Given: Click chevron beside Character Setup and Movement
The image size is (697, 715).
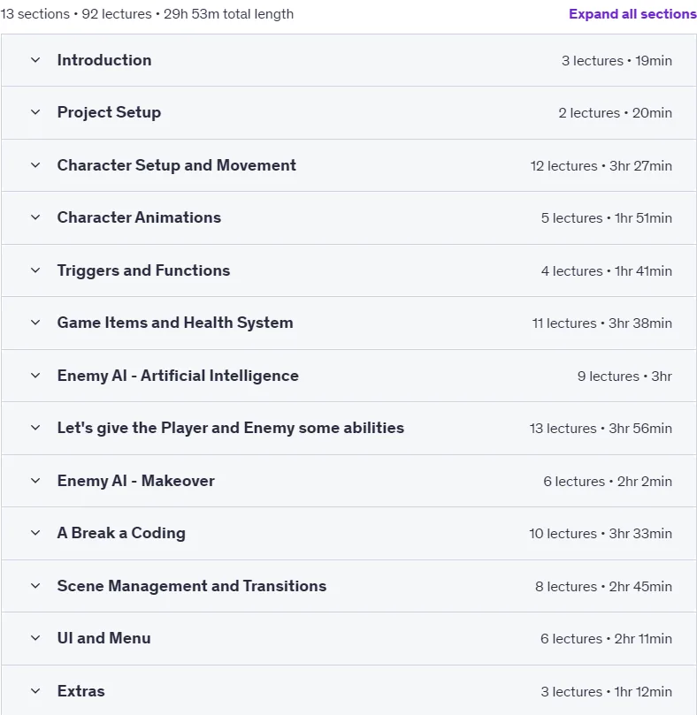Looking at the screenshot, I should [x=35, y=165].
